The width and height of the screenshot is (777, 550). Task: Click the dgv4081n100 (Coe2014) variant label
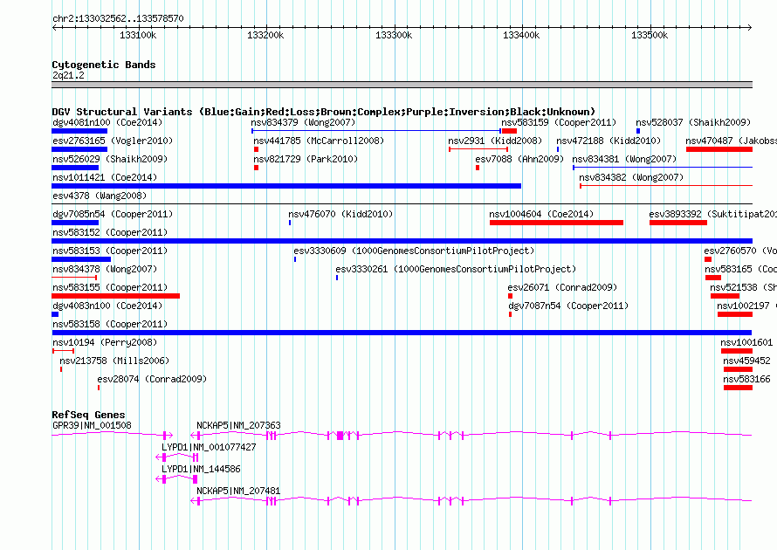point(107,122)
